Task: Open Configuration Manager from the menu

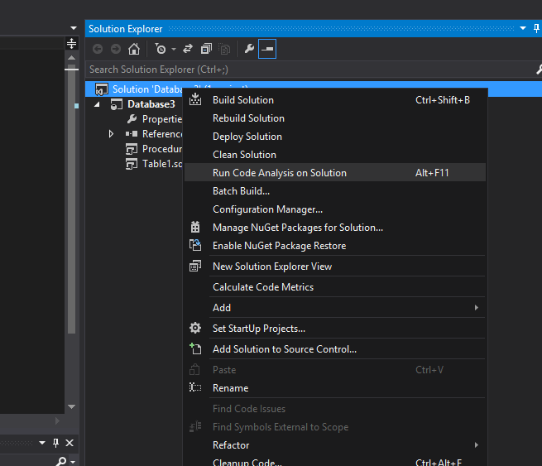Action: [x=267, y=209]
